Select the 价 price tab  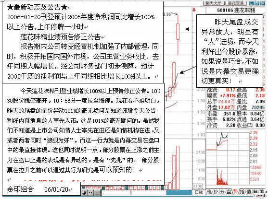pos(216,192)
